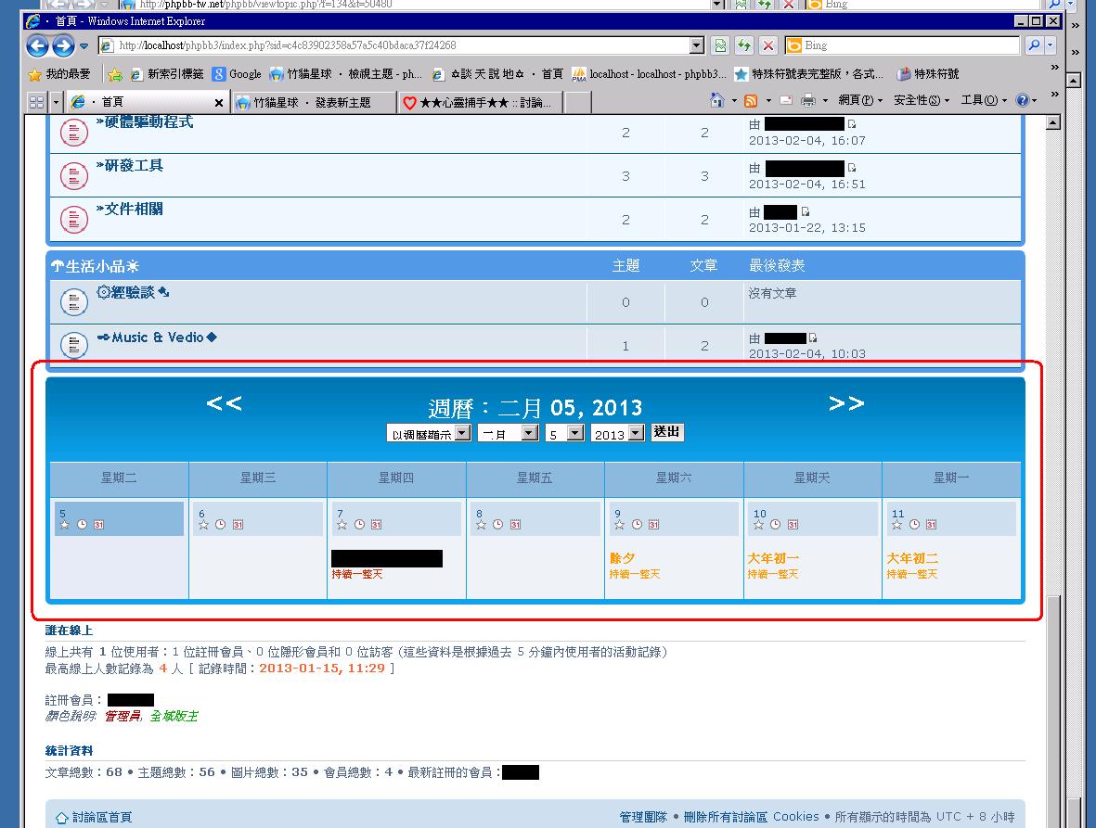Open the 大年初一 calendar event
Screen dimensions: 1096x828
pyautogui.click(x=773, y=558)
